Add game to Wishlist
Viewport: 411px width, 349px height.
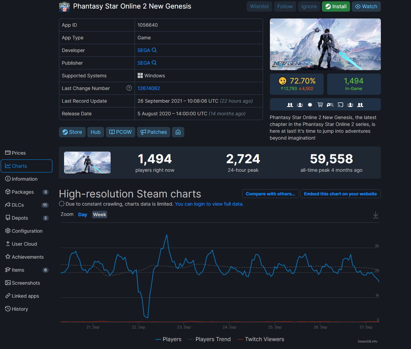(x=259, y=7)
